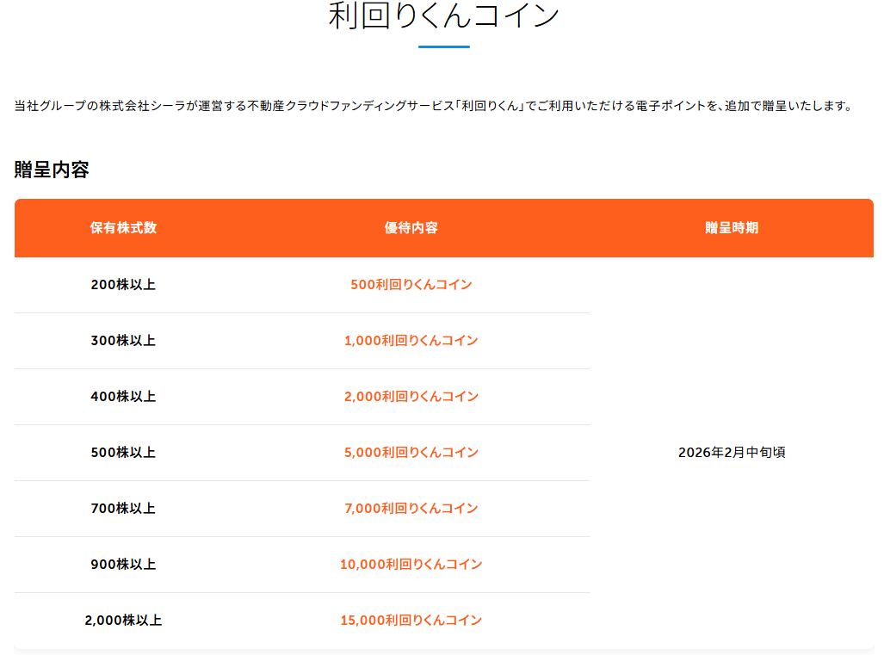
Task: Click the 300株以上 cell
Action: (123, 341)
